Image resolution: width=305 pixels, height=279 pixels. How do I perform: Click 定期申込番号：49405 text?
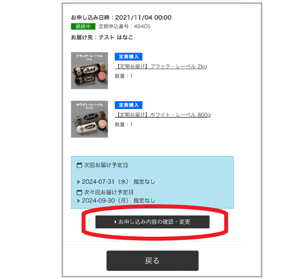125,26
